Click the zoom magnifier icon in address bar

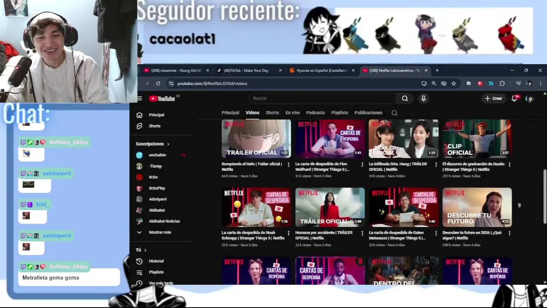coord(434,83)
